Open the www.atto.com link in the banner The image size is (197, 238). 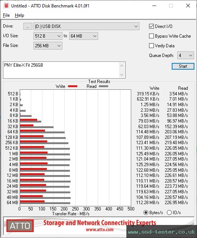click(x=100, y=229)
